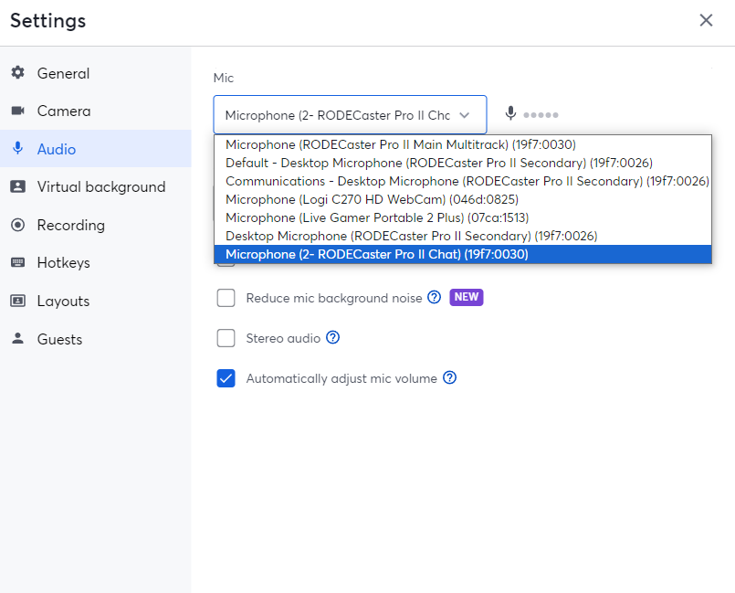The height and width of the screenshot is (593, 735).
Task: Click the Recording circle icon
Action: coord(18,225)
